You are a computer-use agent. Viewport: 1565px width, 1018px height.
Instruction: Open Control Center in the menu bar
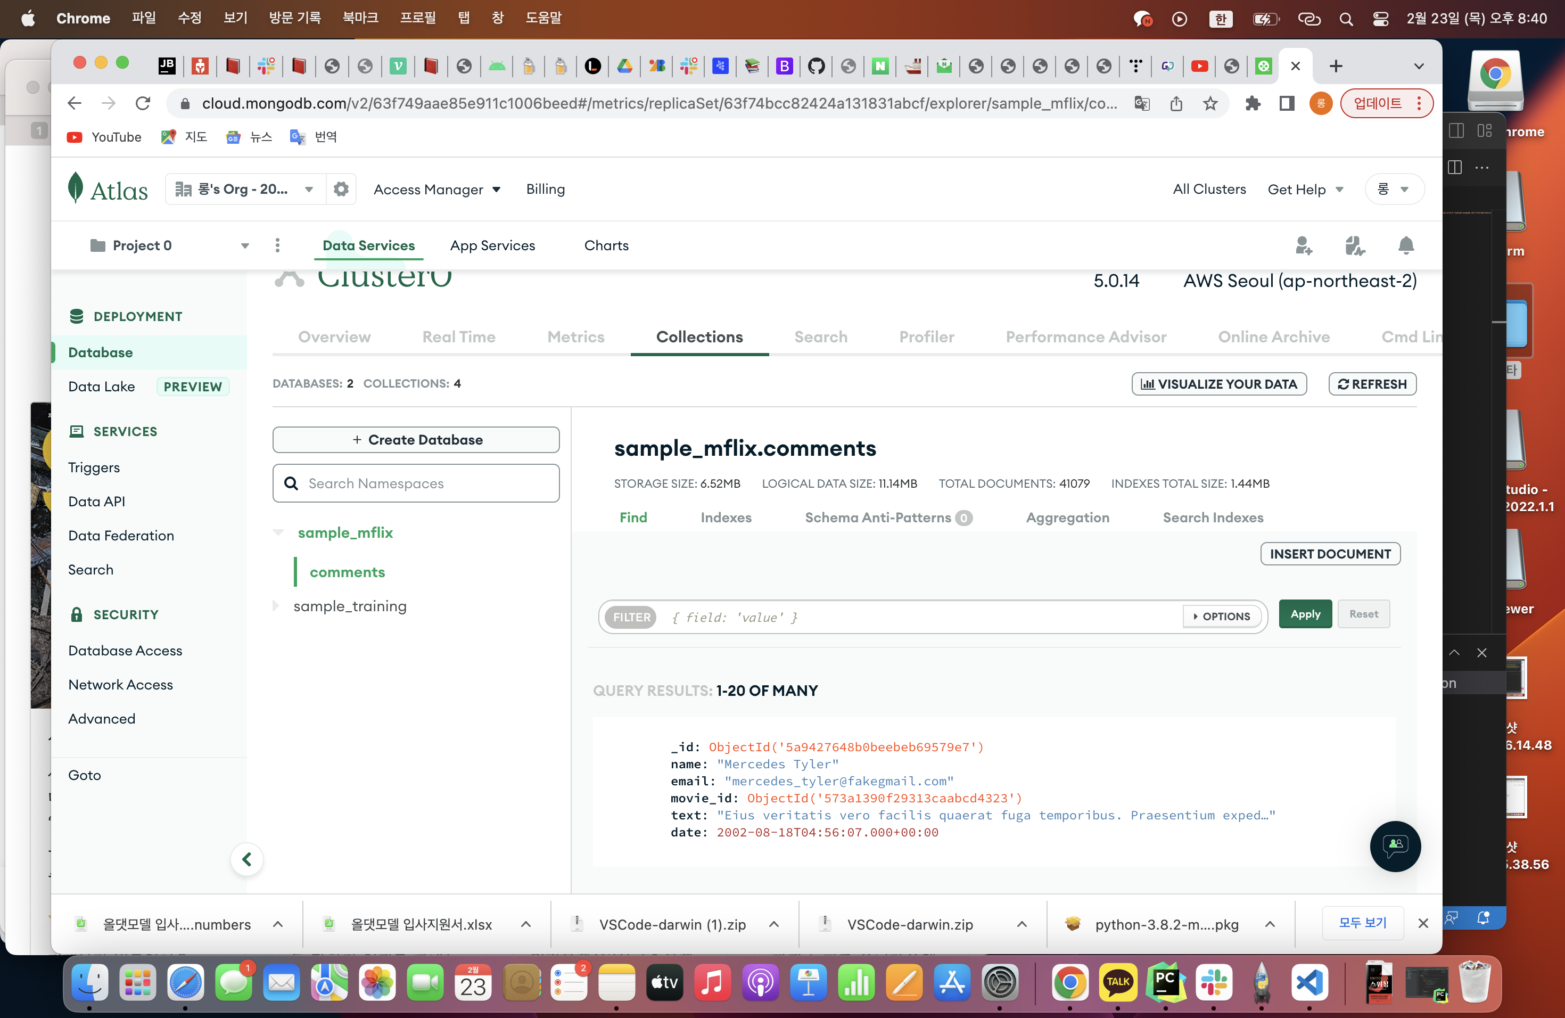tap(1380, 19)
